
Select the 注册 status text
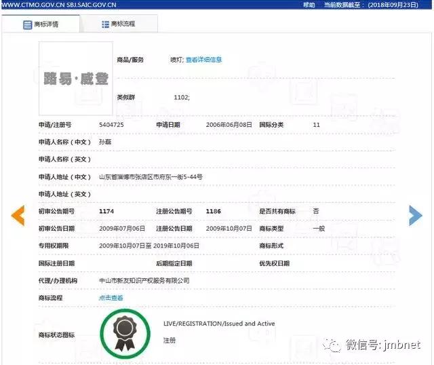click(170, 341)
